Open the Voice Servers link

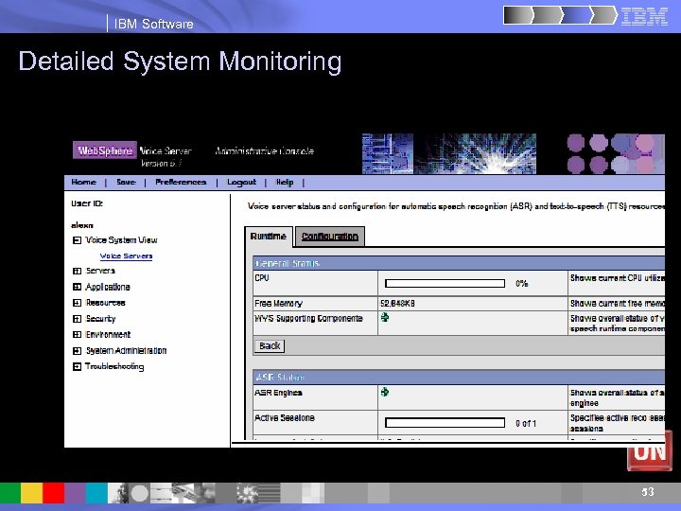tap(126, 255)
